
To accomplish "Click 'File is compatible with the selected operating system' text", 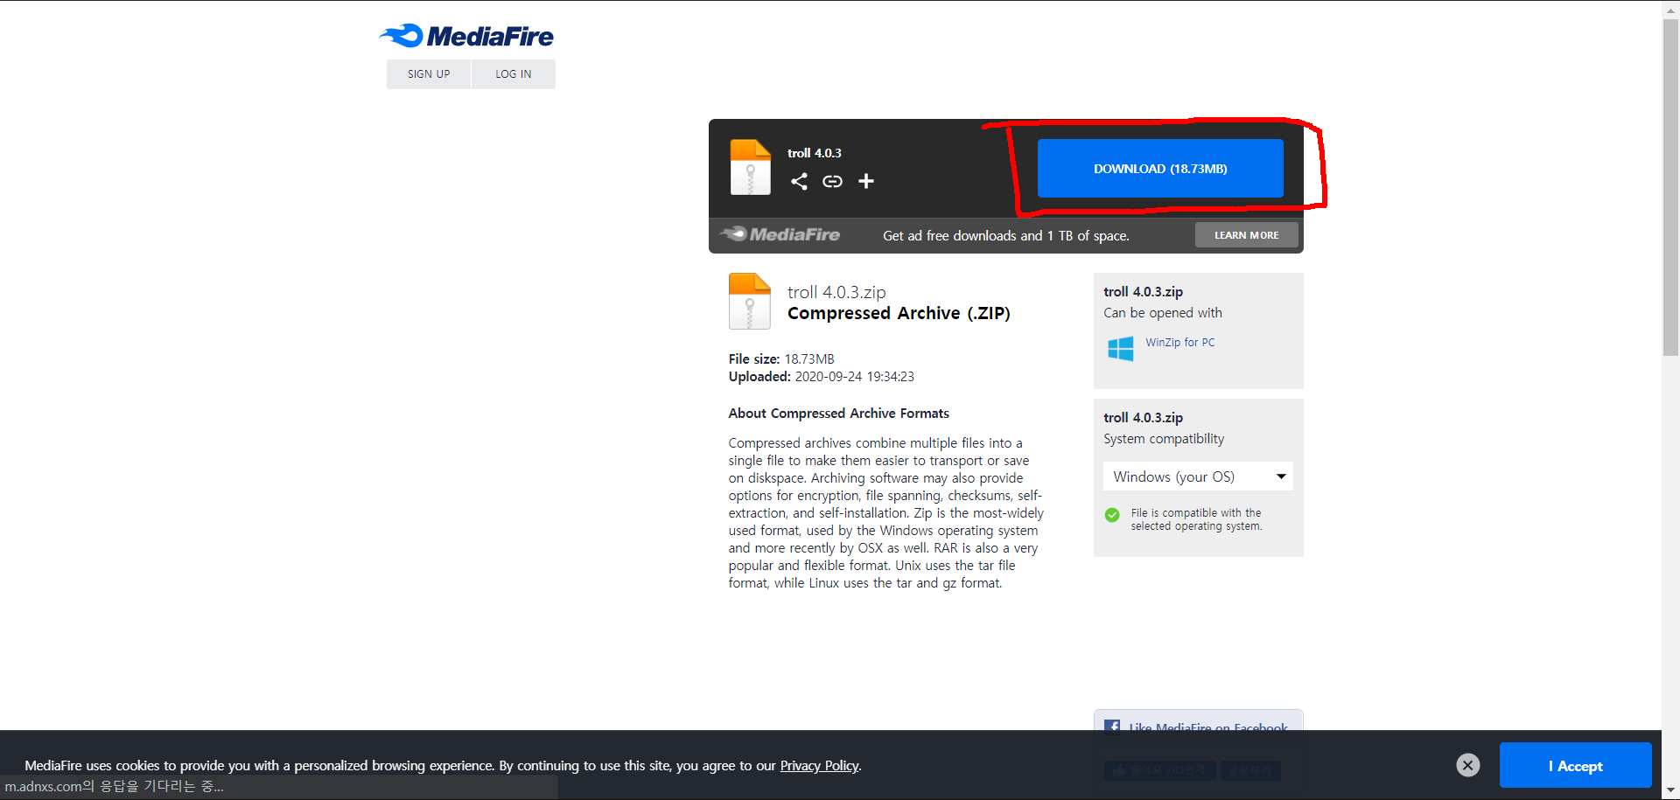I will tap(1196, 519).
